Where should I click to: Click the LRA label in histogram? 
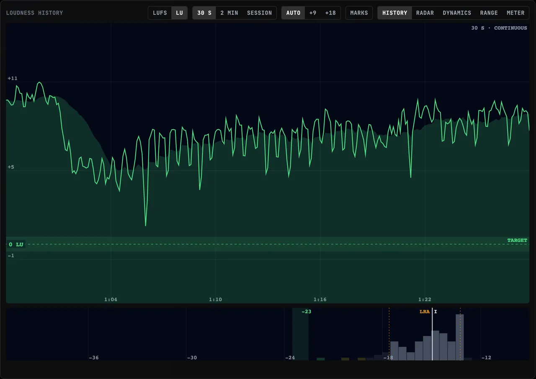tap(425, 312)
